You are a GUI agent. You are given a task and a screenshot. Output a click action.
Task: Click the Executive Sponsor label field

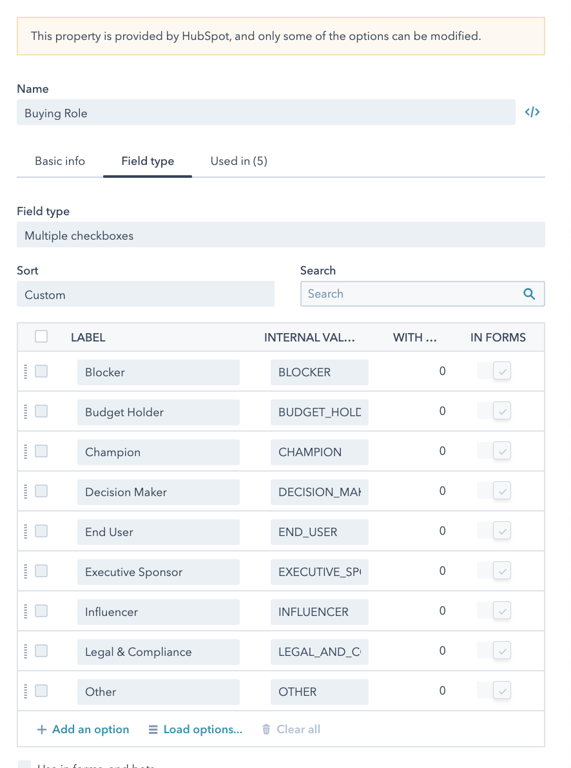158,571
